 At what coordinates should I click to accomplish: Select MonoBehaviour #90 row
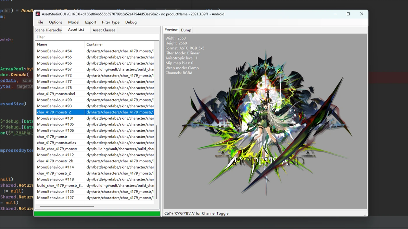(95, 100)
